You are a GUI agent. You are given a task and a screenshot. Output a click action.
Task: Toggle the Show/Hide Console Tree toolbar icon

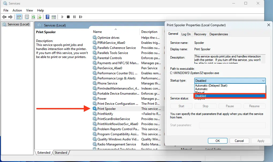19,17
